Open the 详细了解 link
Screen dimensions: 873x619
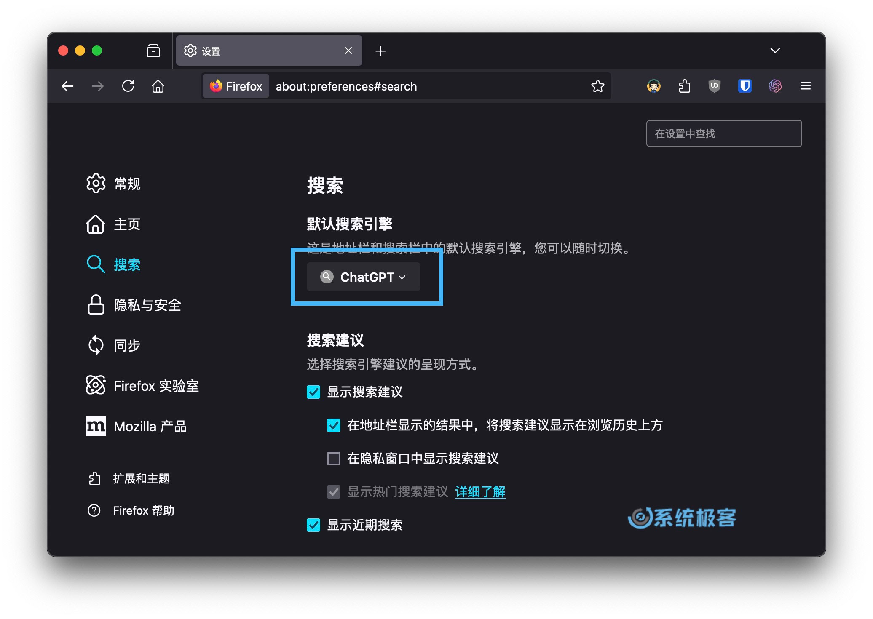(x=480, y=491)
